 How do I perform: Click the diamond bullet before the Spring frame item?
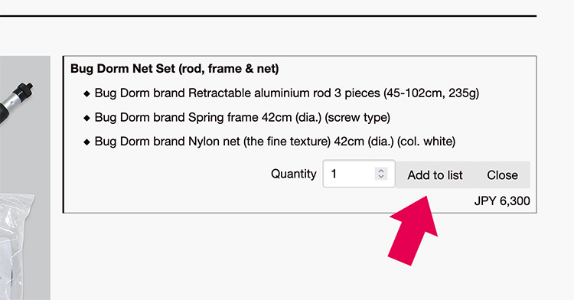86,118
